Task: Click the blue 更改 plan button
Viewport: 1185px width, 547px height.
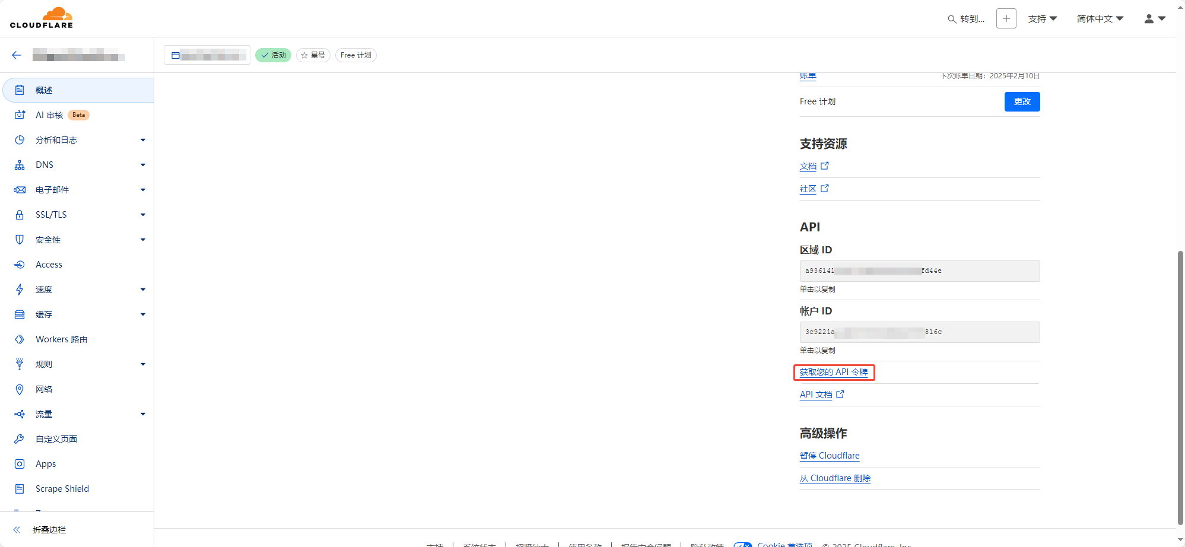Action: tap(1022, 101)
